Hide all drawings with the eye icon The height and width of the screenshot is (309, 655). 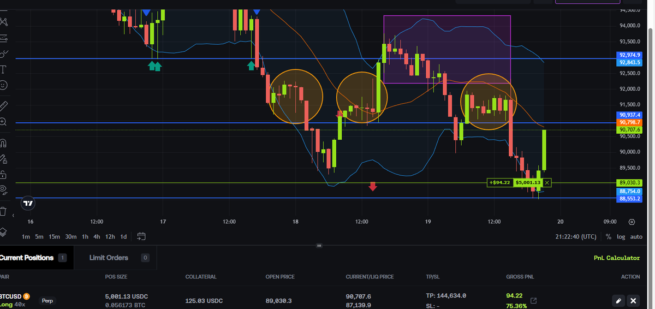[4, 190]
